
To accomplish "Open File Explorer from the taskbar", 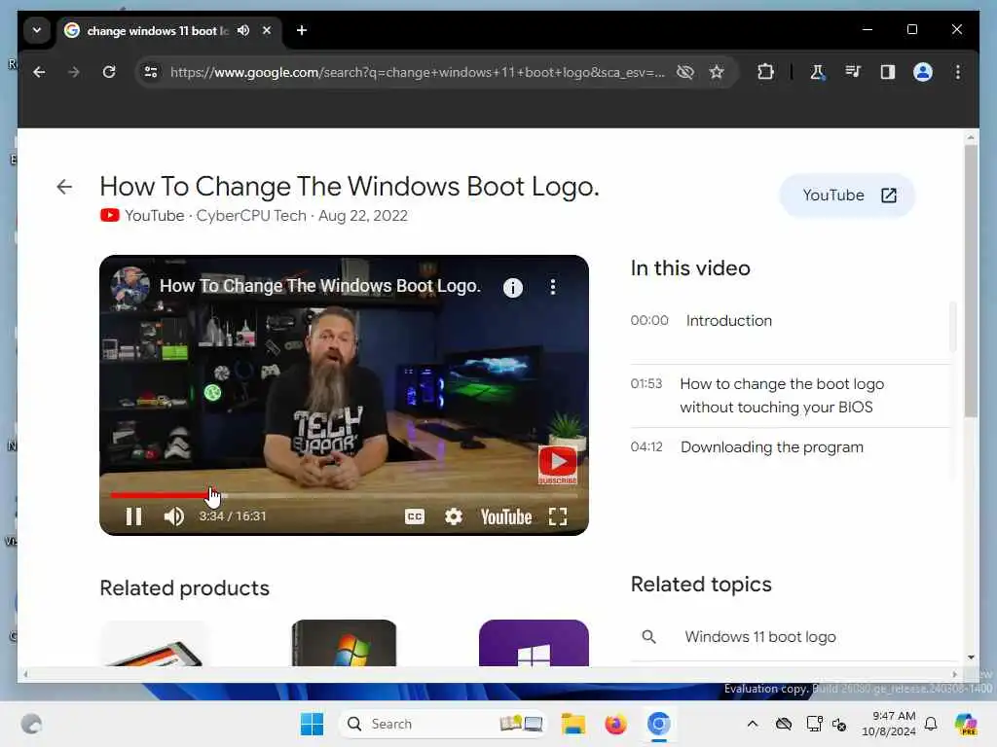I will (572, 724).
